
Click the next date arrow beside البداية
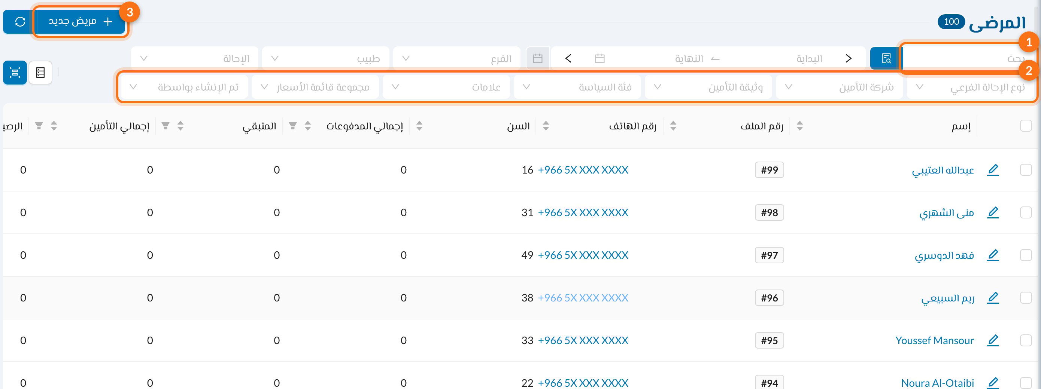click(848, 58)
